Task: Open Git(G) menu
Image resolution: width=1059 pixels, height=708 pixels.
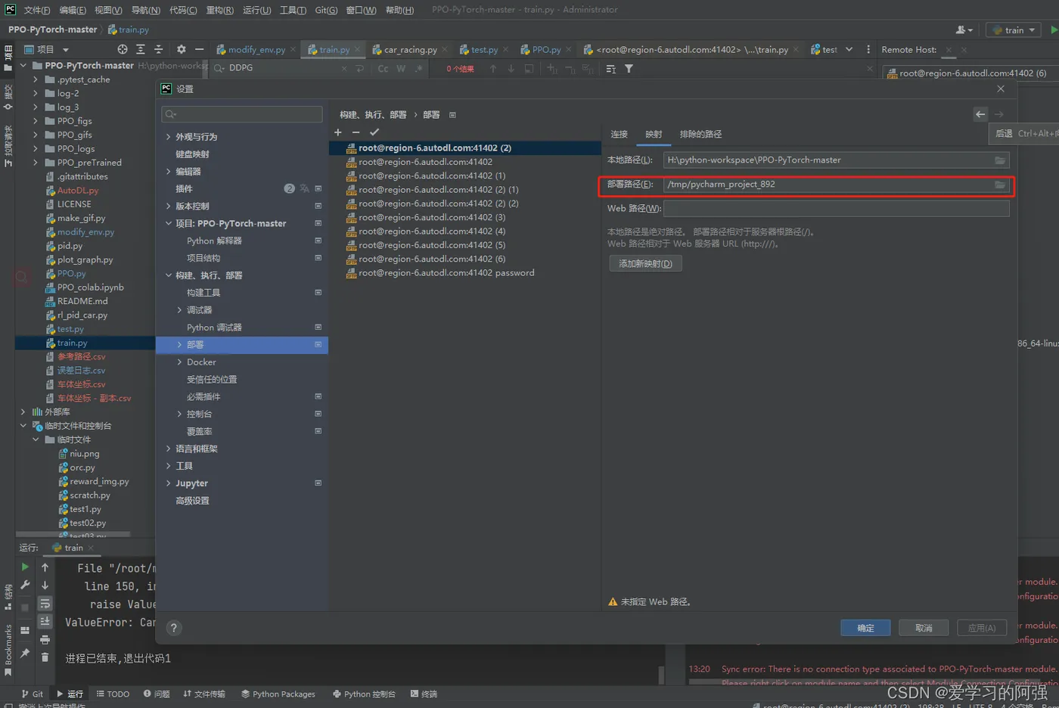Action: [x=326, y=10]
